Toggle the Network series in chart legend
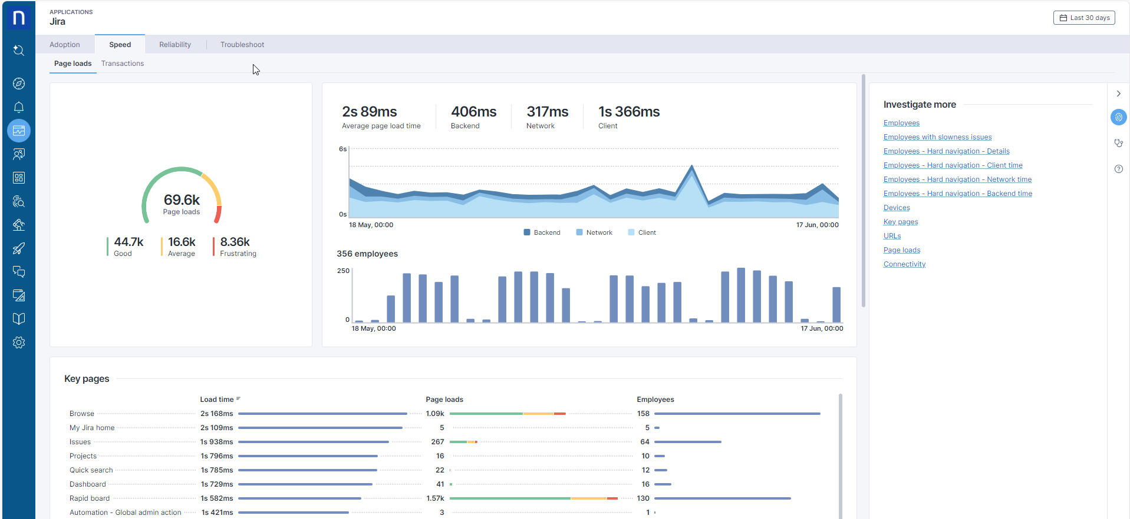 (x=594, y=232)
